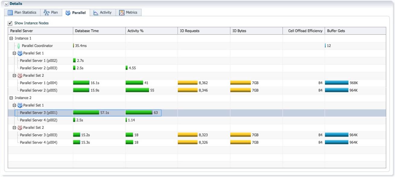The image size is (395, 177).
Task: Click the 57.1s database time bar
Action: point(86,113)
